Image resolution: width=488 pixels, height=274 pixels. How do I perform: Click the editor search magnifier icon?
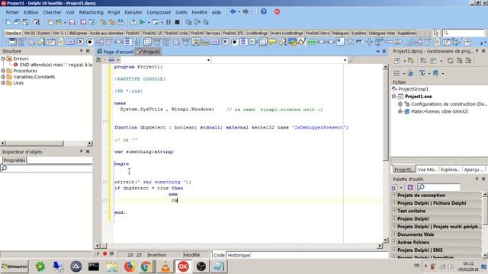click(x=352, y=60)
